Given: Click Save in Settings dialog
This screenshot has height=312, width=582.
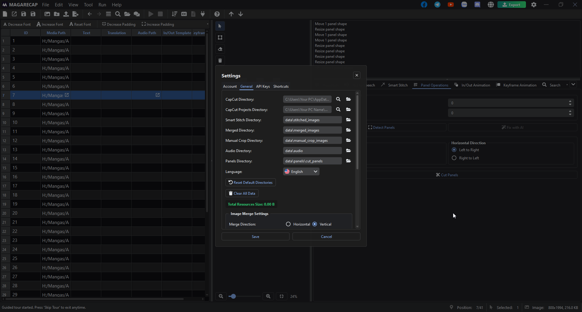Looking at the screenshot, I should pos(256,236).
